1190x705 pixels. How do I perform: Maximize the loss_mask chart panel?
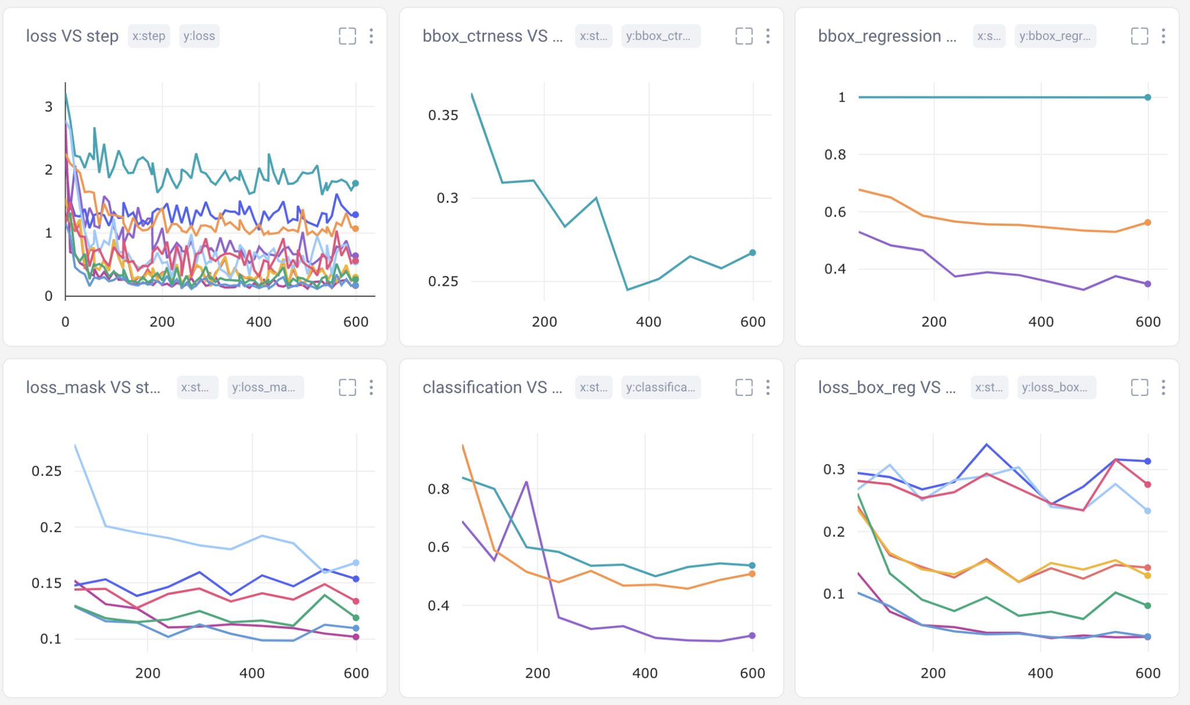coord(347,387)
